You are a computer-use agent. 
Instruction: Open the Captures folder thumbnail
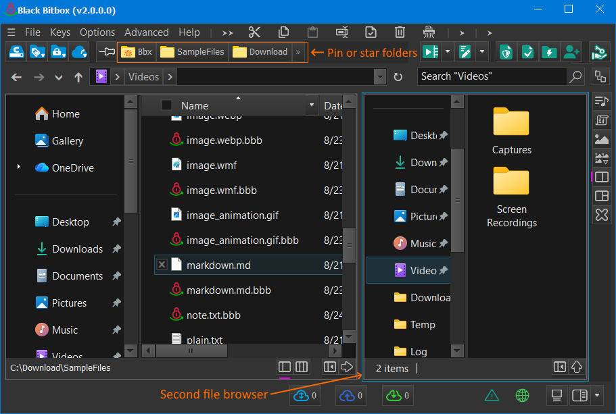click(x=511, y=132)
